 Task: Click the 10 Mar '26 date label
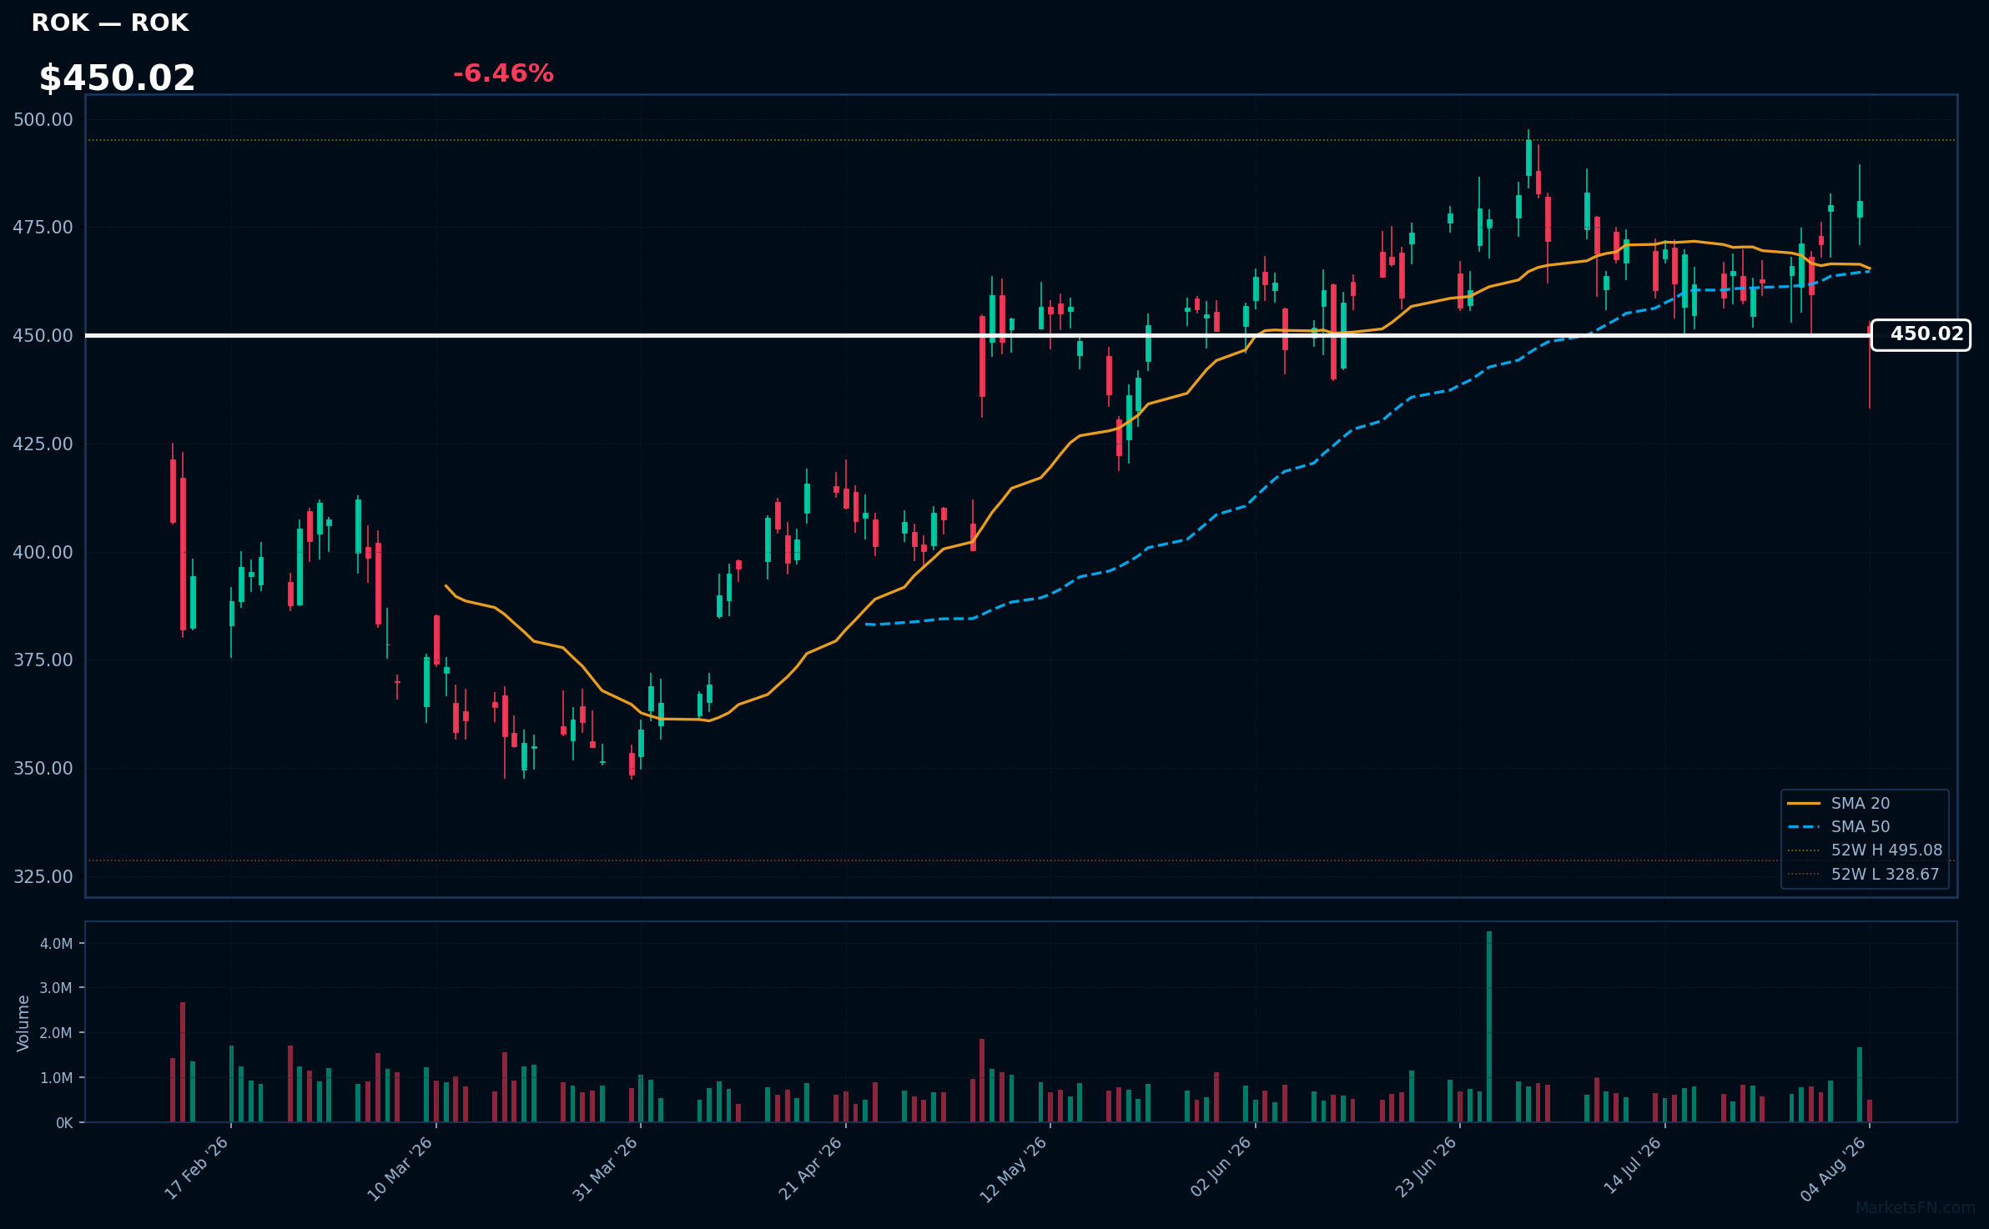(400, 1168)
